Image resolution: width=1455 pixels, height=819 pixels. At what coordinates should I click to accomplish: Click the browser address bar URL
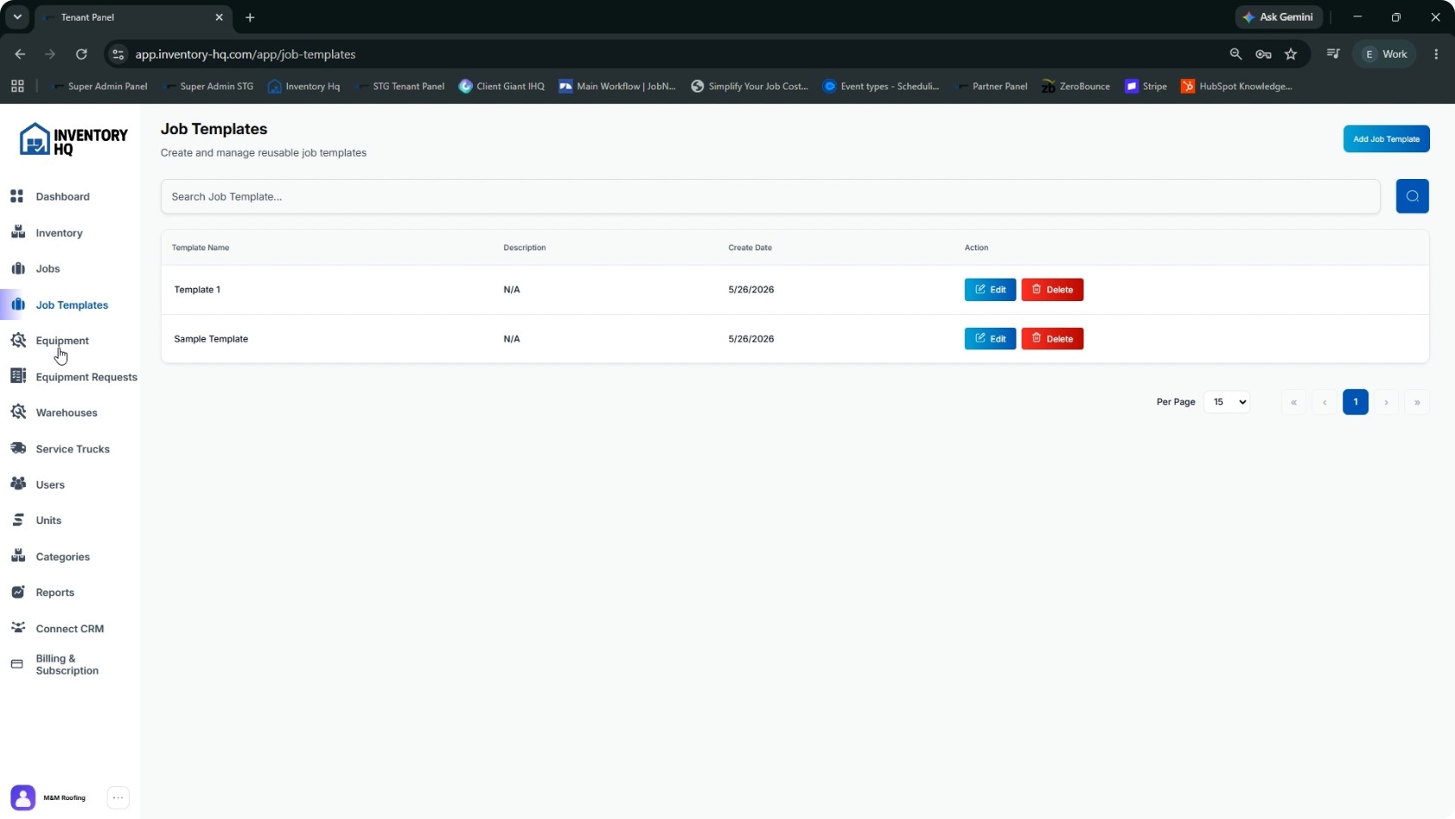pyautogui.click(x=245, y=54)
